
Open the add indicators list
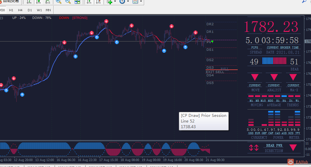[110, 2]
